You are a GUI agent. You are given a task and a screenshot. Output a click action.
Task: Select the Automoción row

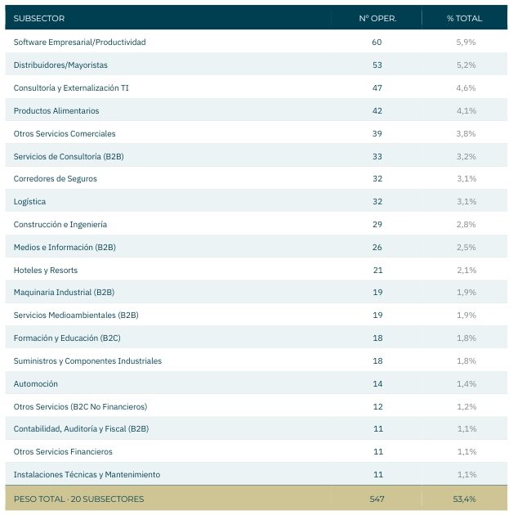256,383
